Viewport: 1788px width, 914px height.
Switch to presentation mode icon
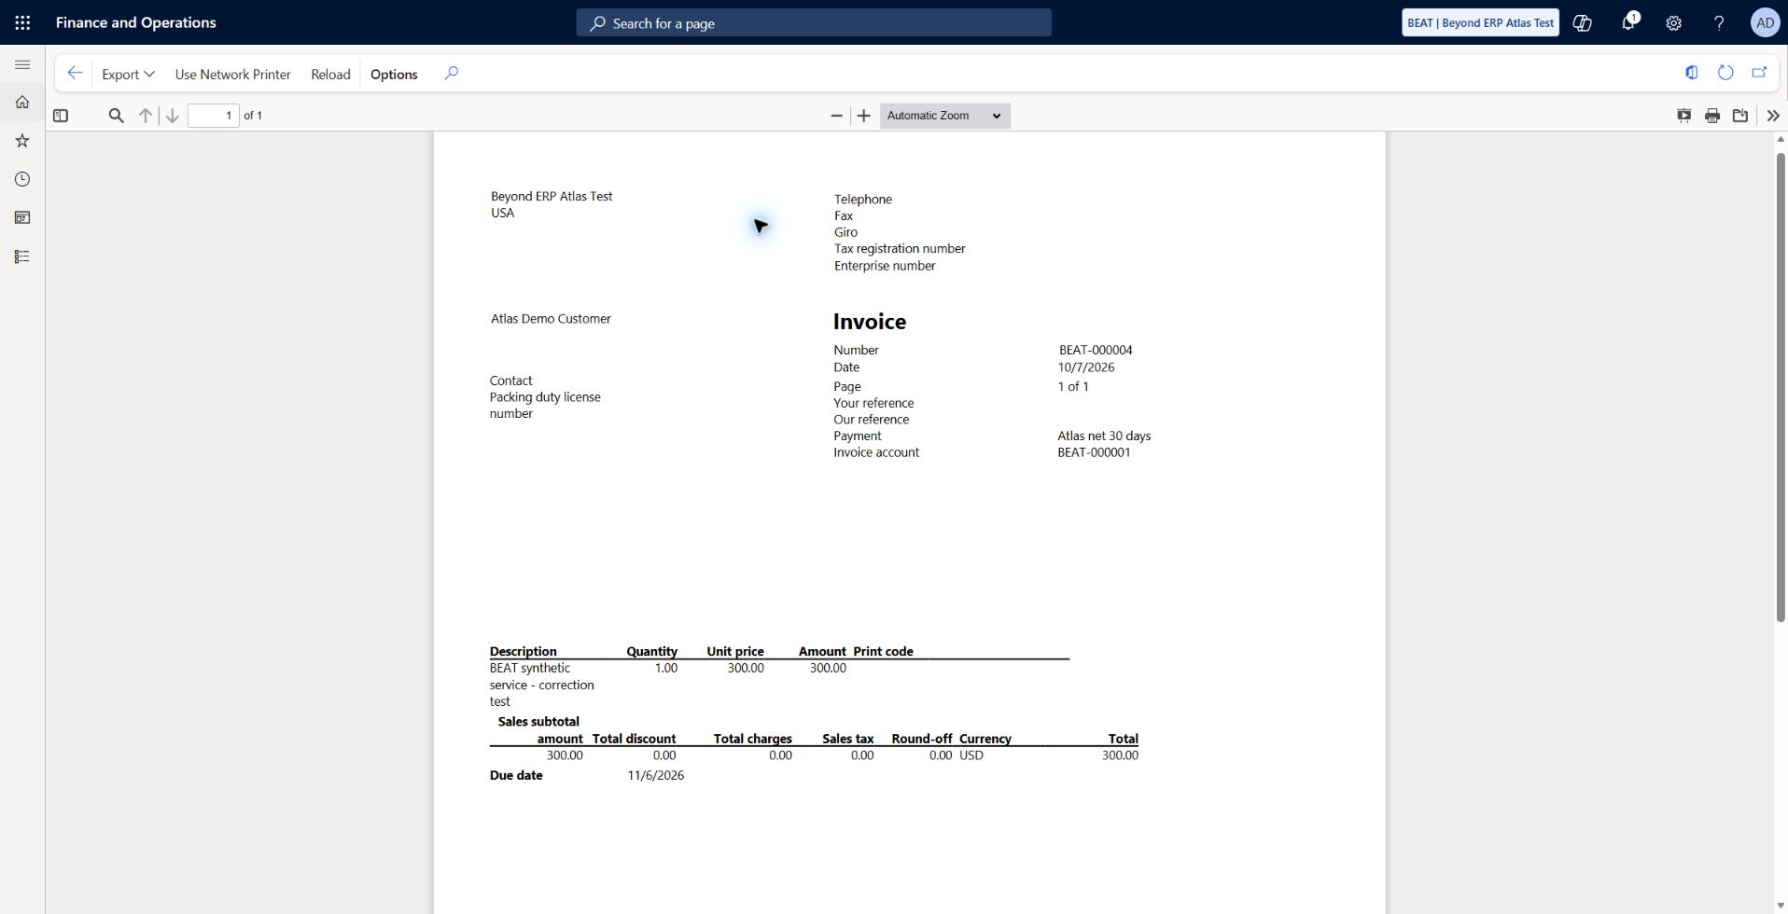(1684, 116)
